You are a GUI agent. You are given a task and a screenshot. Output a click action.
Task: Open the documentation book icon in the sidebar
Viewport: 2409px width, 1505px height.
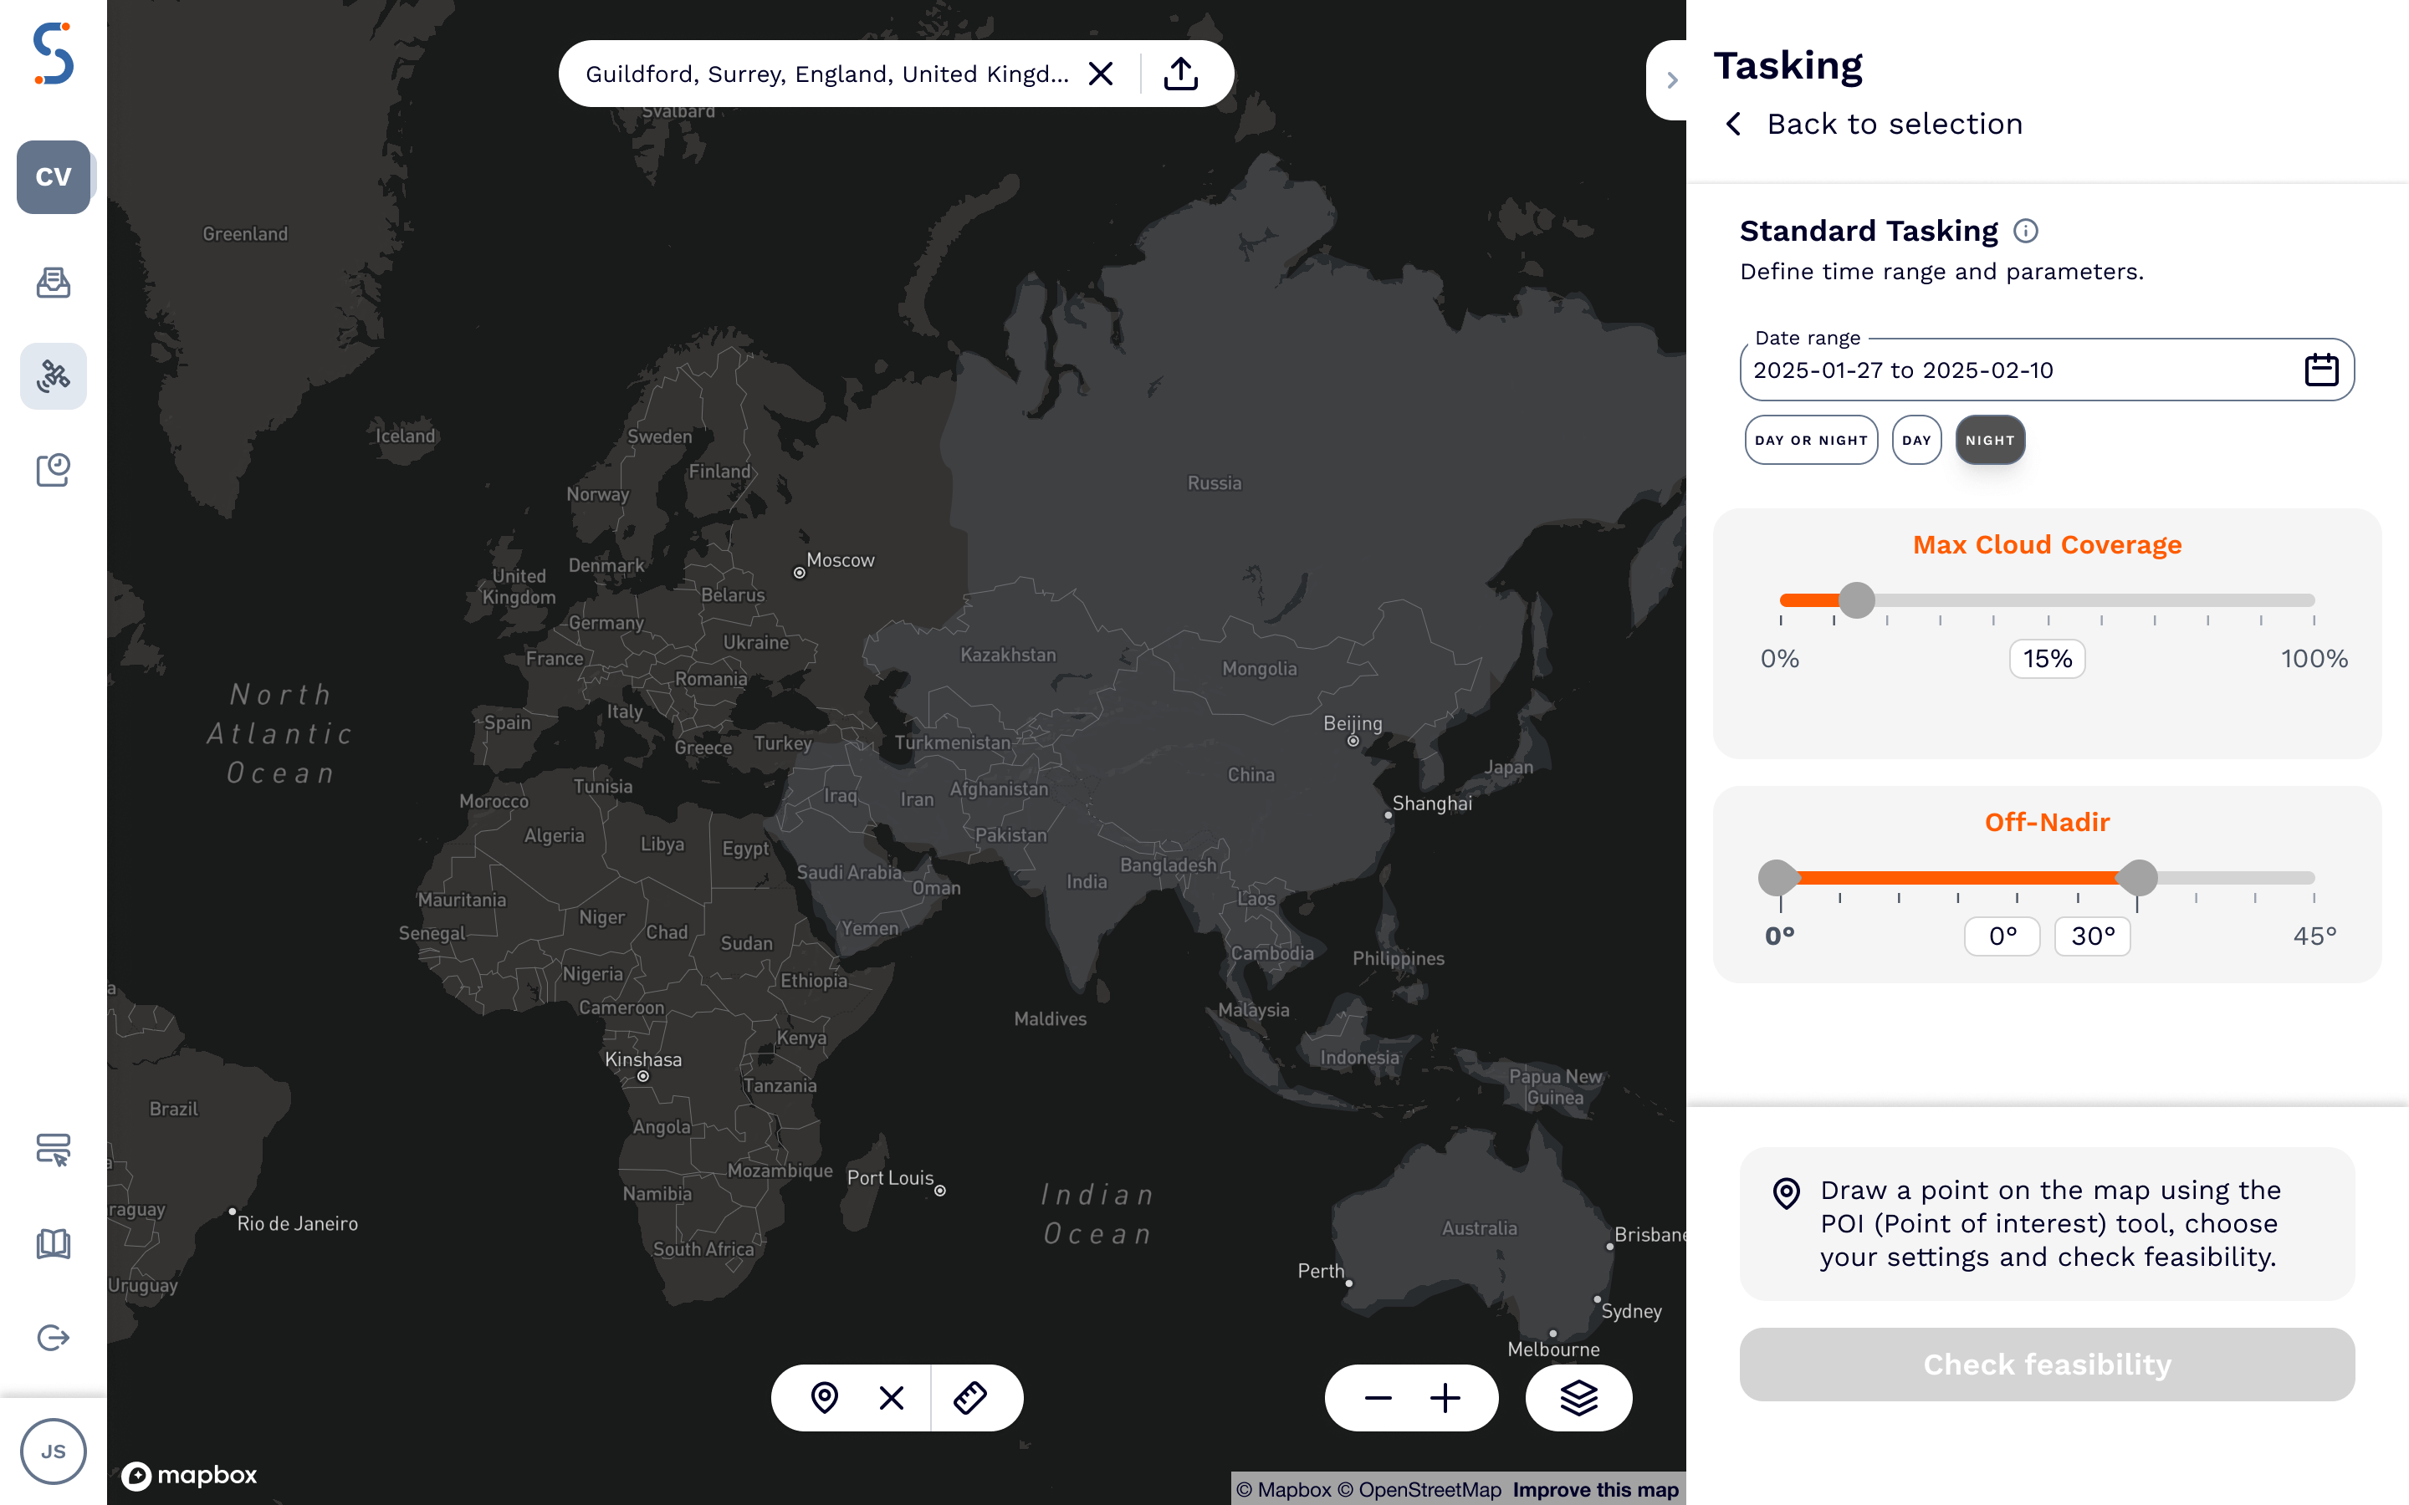pyautogui.click(x=53, y=1243)
